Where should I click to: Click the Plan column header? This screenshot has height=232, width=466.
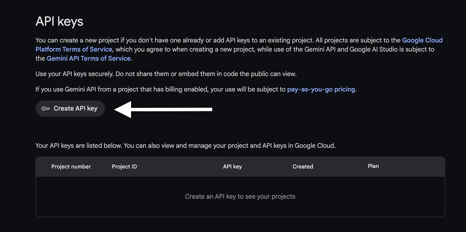(373, 166)
